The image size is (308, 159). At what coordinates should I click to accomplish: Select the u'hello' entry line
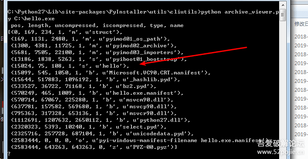[x=70, y=66]
